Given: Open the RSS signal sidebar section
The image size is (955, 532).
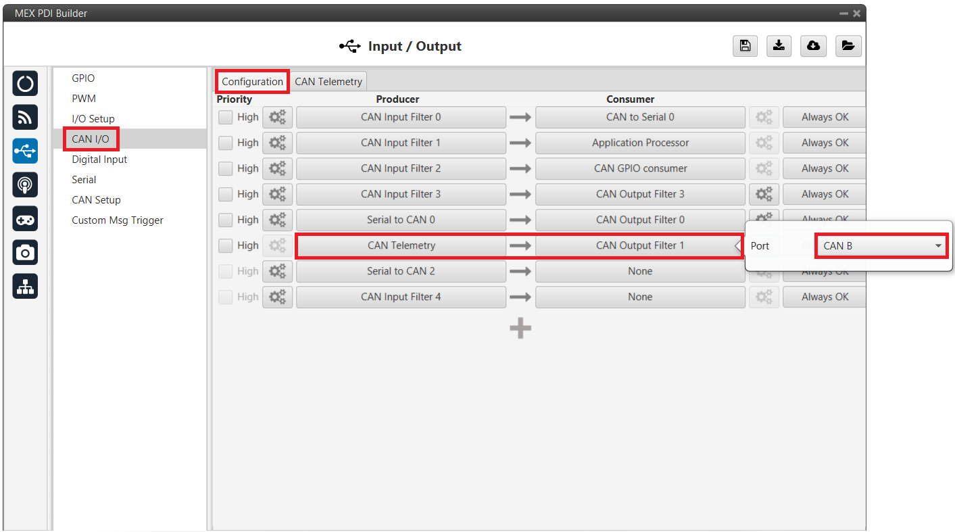Looking at the screenshot, I should pos(25,118).
